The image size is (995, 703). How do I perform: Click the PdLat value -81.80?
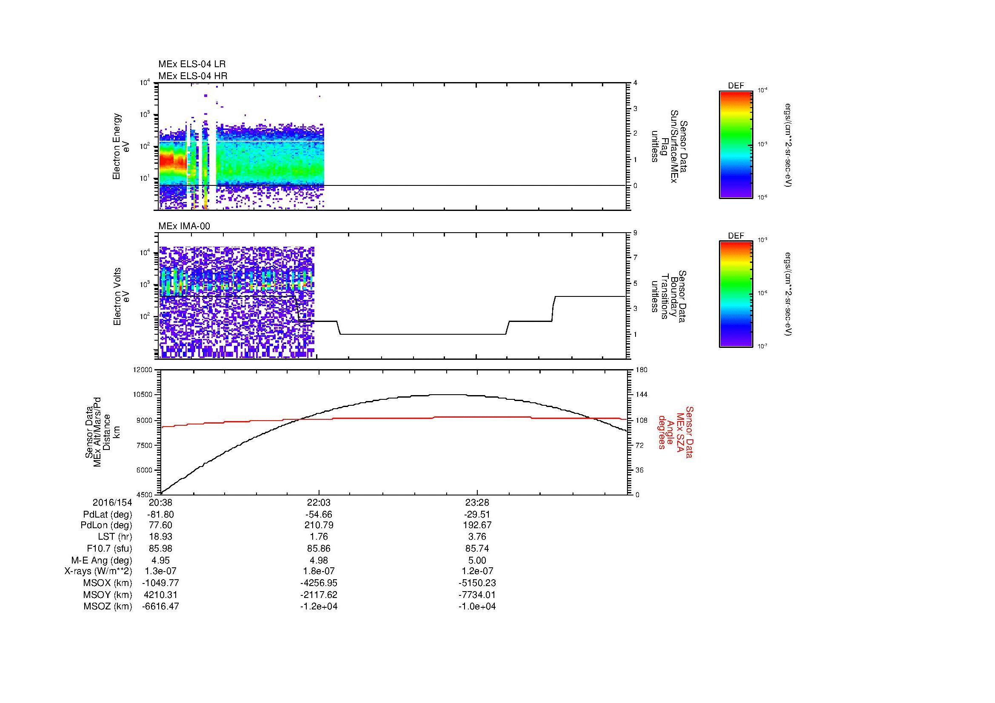click(x=161, y=515)
